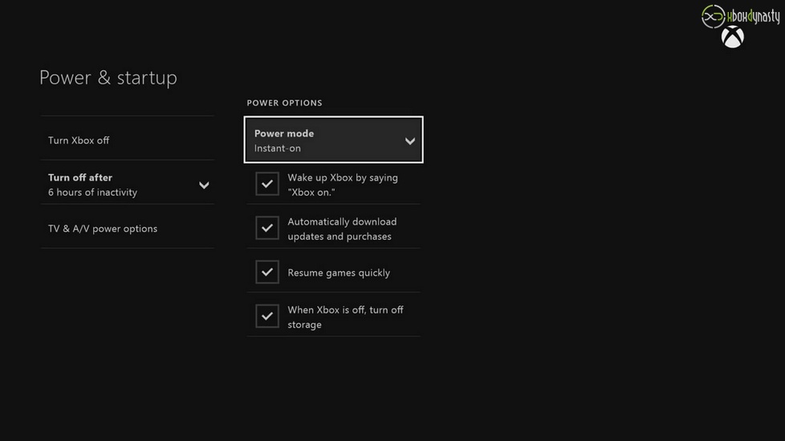Click the Resume games quickly label
Image resolution: width=785 pixels, height=441 pixels.
339,273
